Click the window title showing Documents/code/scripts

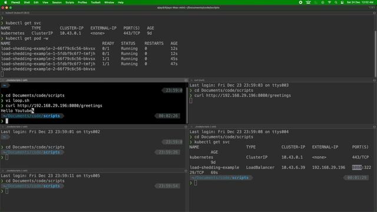188,8
